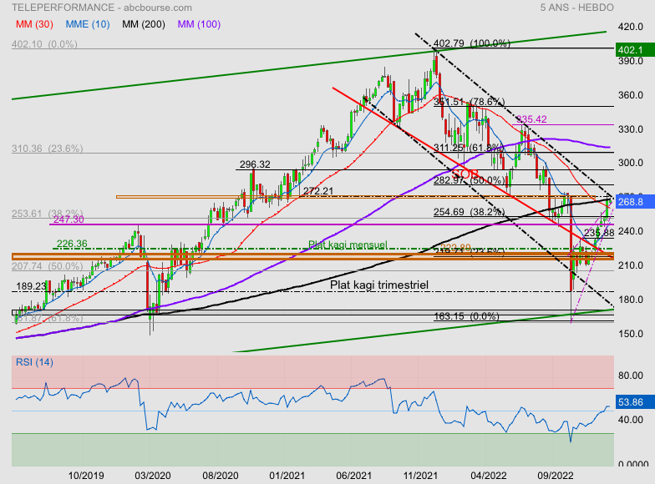Click the 311.25 (61.8%) Fibonacci label
The height and width of the screenshot is (484, 655).
click(x=469, y=147)
